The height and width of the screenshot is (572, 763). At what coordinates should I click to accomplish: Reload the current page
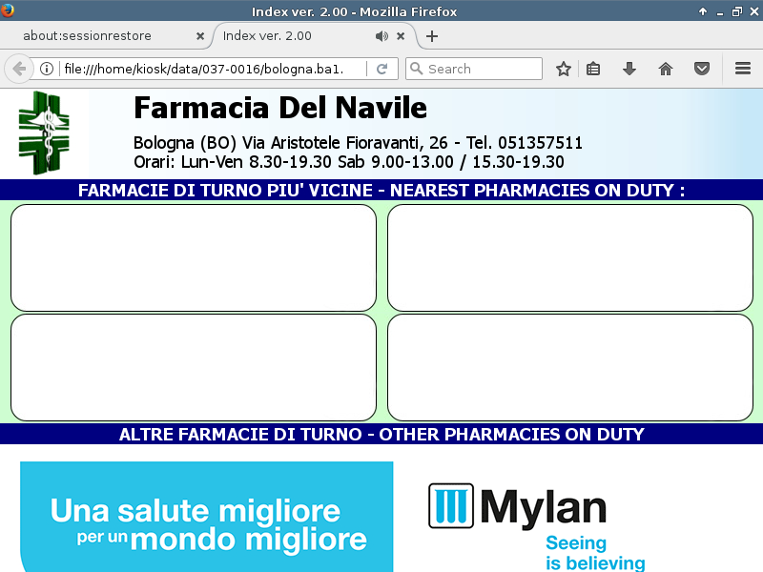click(381, 69)
